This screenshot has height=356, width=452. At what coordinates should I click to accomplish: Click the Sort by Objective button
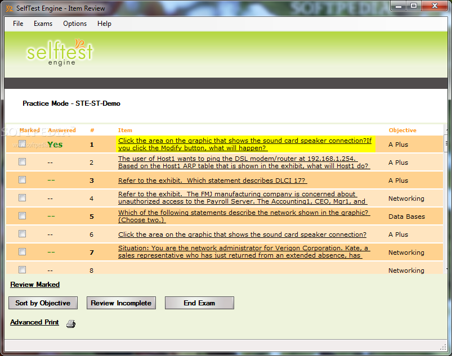43,303
